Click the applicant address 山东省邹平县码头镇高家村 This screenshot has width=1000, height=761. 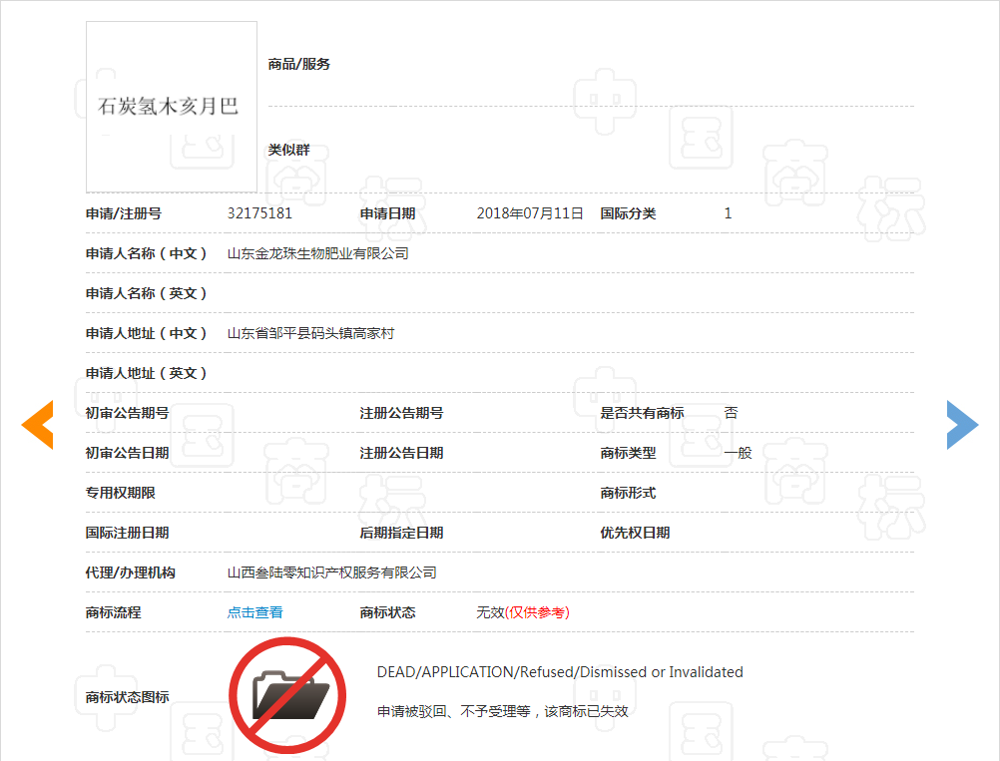[x=310, y=333]
